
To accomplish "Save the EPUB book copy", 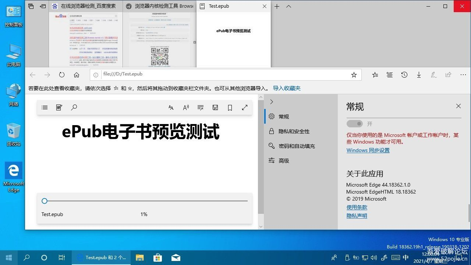I will pyautogui.click(x=215, y=107).
